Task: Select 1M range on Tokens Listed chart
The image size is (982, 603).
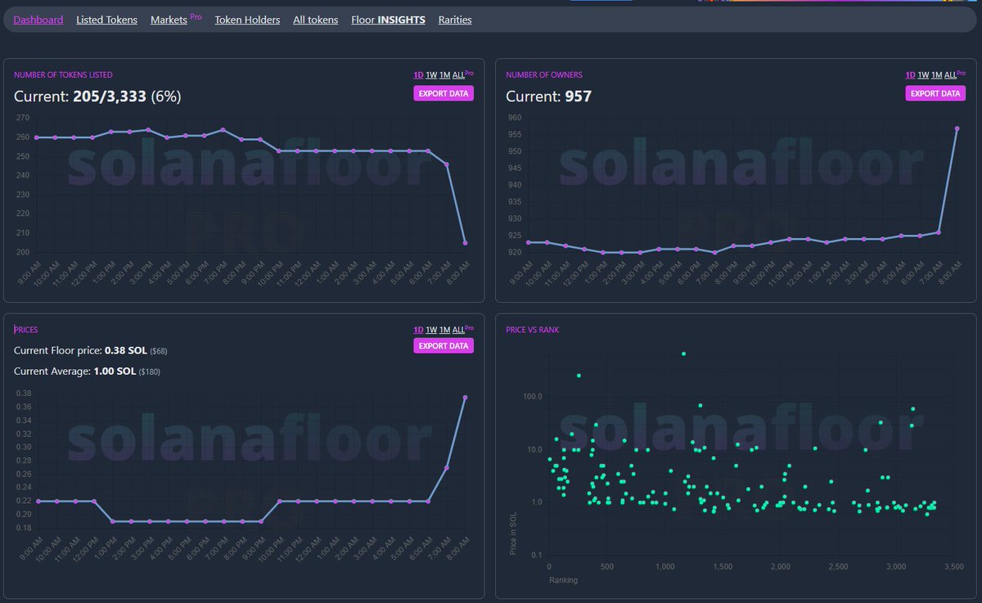Action: [x=445, y=75]
